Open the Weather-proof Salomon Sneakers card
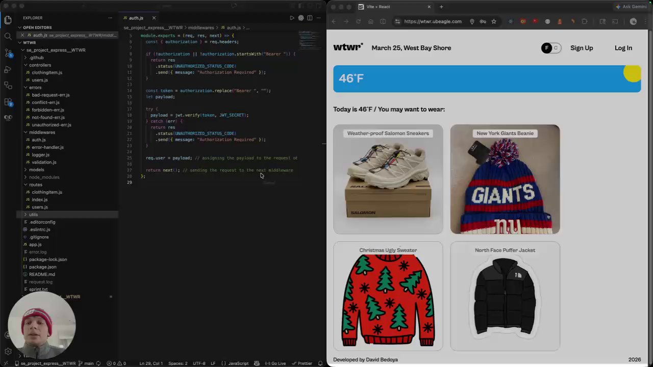This screenshot has width=653, height=367. click(388, 179)
